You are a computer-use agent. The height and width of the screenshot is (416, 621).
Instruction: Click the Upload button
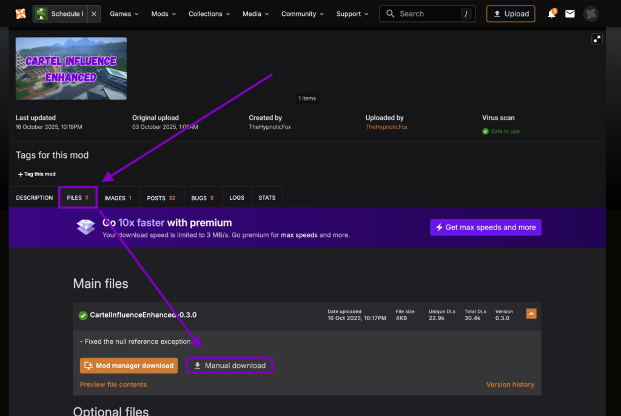(x=511, y=14)
